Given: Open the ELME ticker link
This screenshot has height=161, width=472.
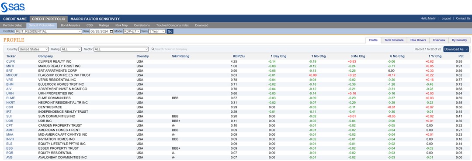Looking at the screenshot, I should [x=10, y=98].
